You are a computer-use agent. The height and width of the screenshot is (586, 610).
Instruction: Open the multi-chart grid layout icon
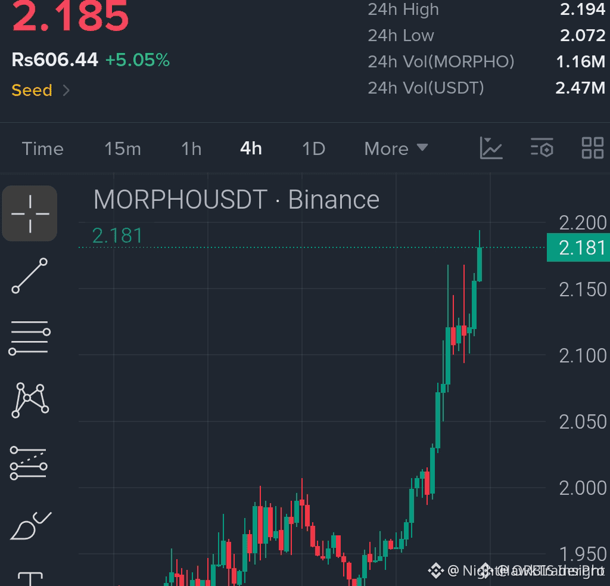pos(593,148)
